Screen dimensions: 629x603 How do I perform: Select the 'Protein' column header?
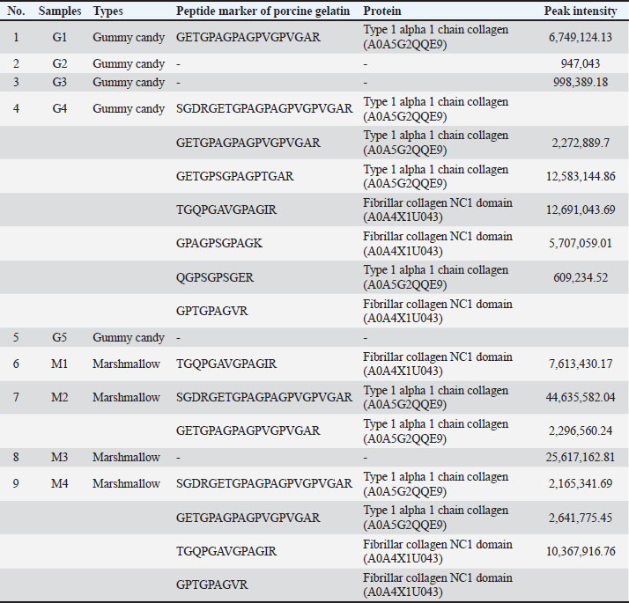382,11
